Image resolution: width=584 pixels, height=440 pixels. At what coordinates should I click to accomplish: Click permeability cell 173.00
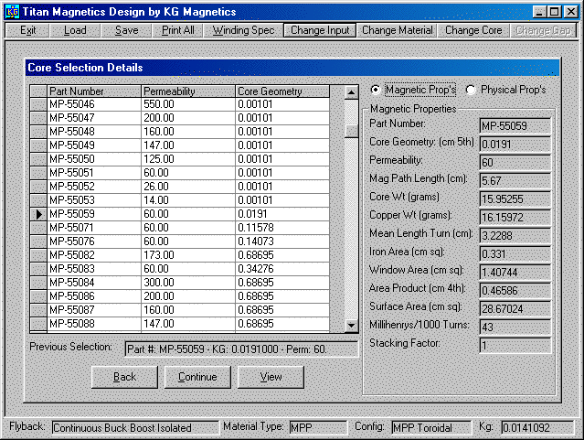pos(188,255)
